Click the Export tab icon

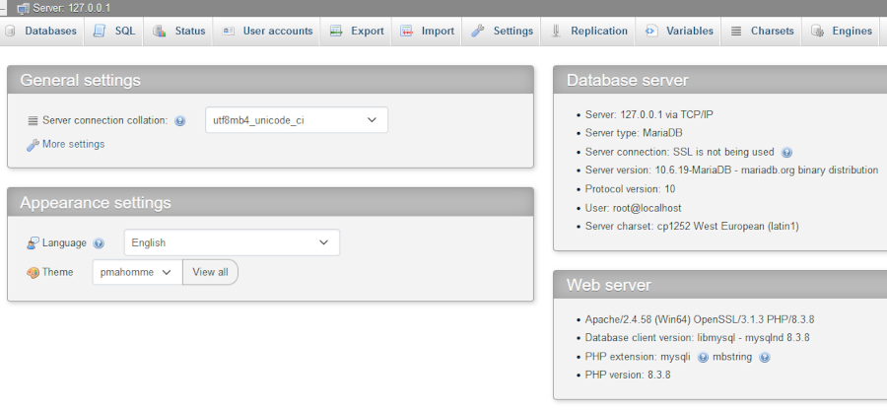(x=336, y=32)
